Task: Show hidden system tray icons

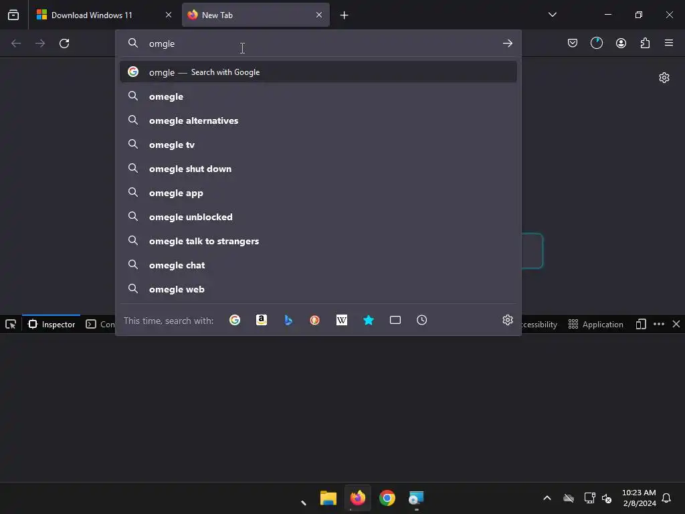Action: point(547,498)
